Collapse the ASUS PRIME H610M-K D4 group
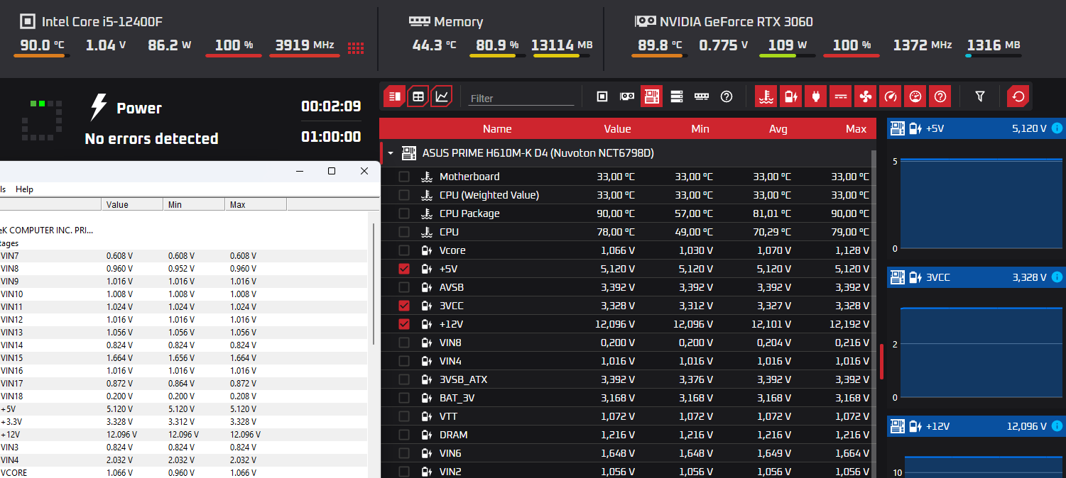 coord(390,152)
